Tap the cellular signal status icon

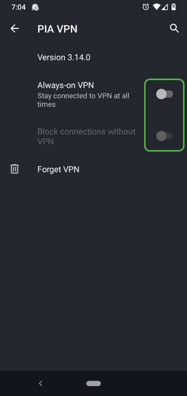point(165,7)
